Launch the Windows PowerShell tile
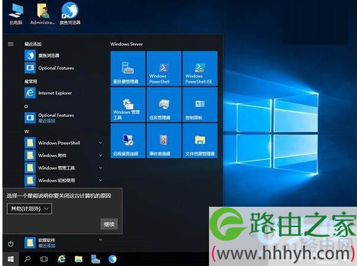Screen dimensions: 357x266 point(164,68)
